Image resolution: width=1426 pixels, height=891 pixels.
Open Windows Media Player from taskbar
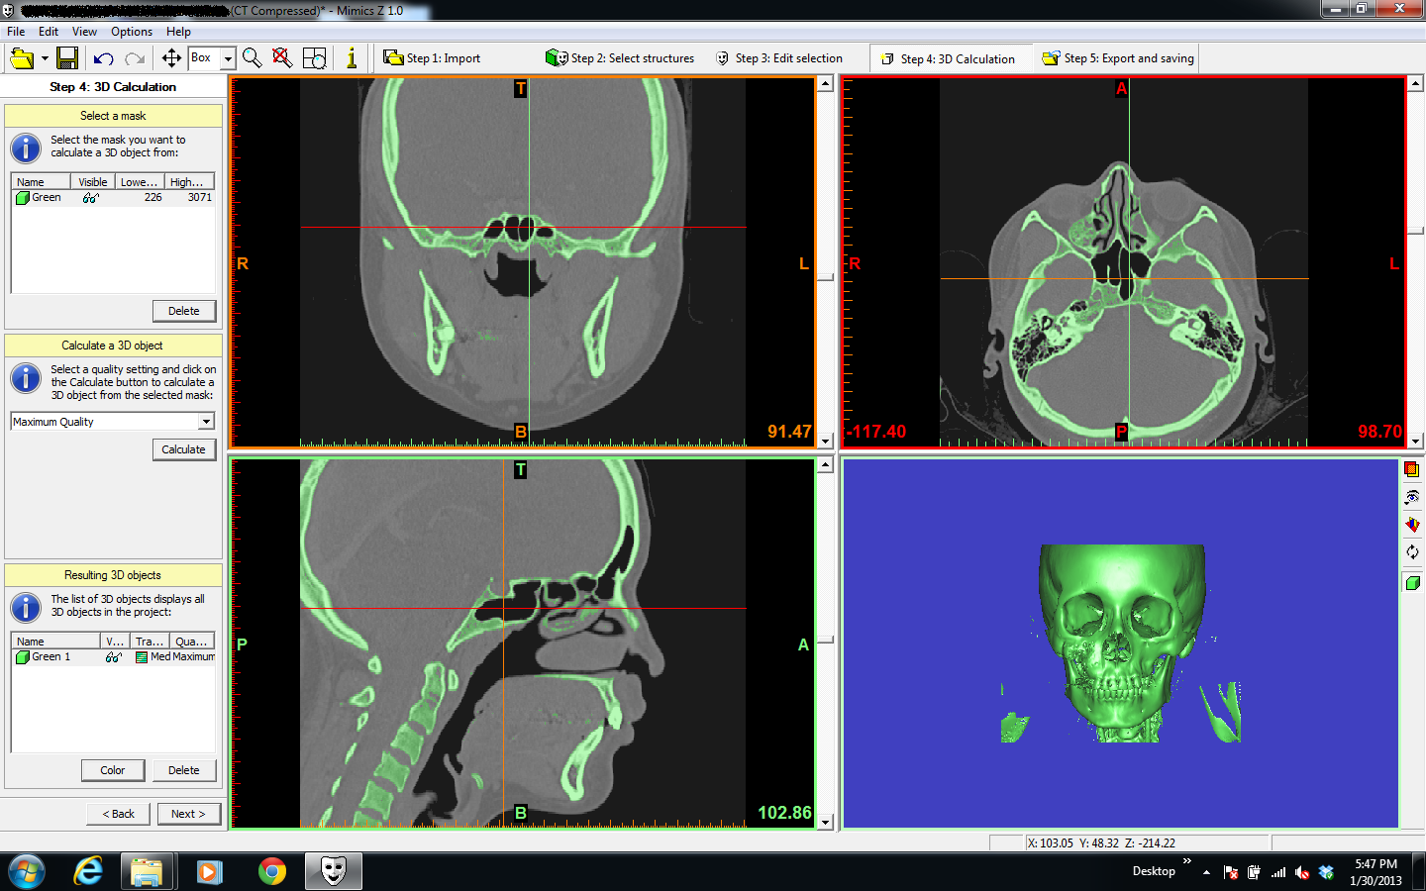point(208,871)
